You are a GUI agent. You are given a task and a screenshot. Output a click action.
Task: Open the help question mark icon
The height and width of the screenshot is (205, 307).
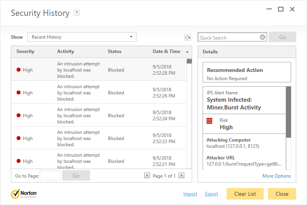77,13
